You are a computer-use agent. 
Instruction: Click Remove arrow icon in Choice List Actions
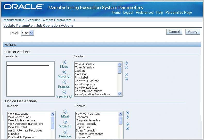click(x=65, y=132)
